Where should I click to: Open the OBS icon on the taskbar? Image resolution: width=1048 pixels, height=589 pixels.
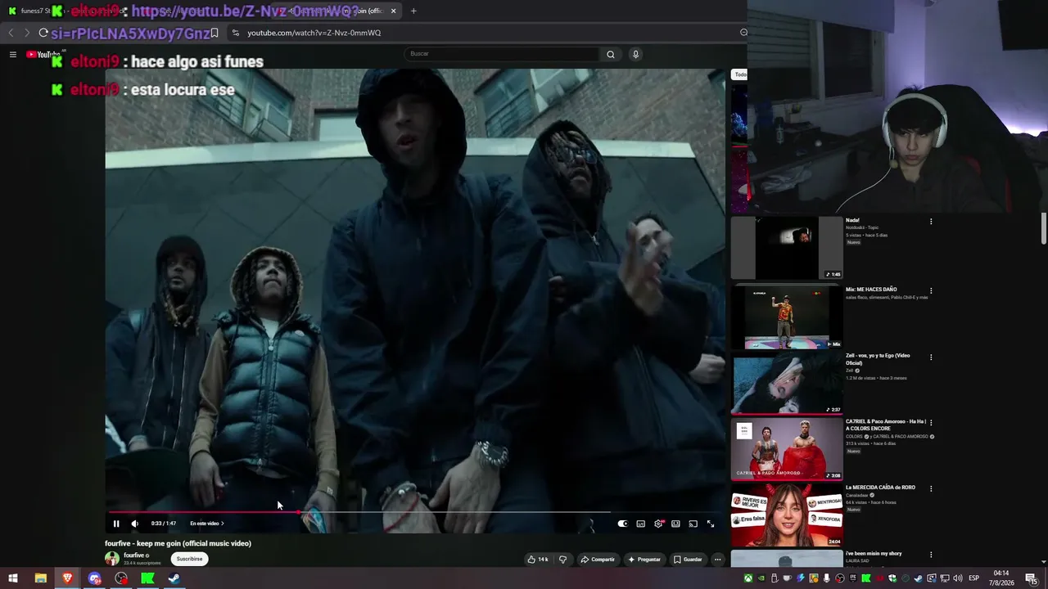point(121,578)
